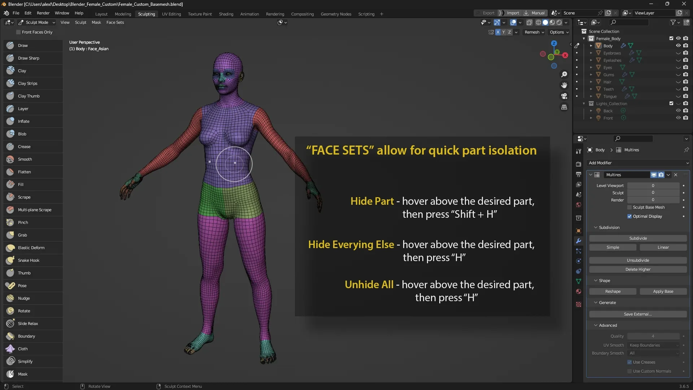Pick the Elastic Deform sculpt tool
This screenshot has width=693, height=390.
coord(31,248)
